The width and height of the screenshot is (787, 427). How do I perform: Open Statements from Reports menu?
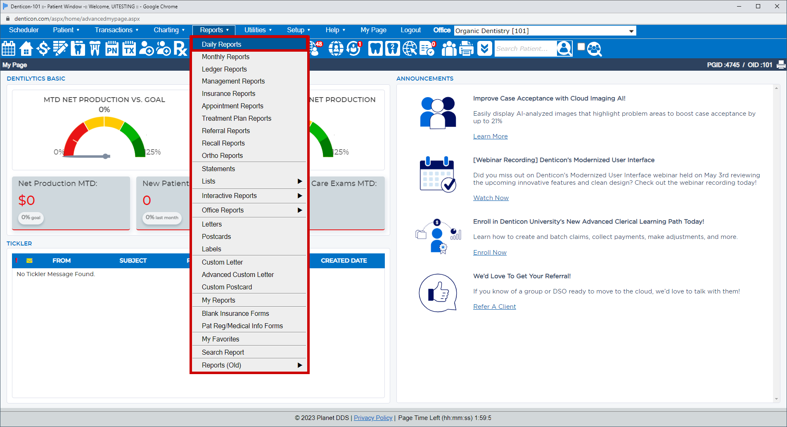[249, 169]
